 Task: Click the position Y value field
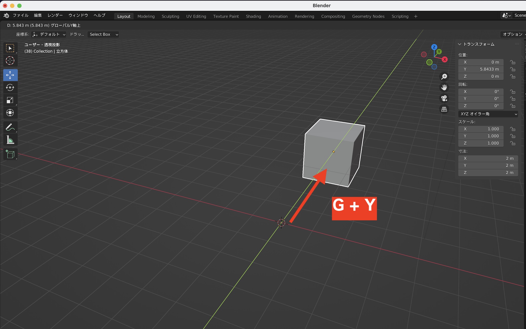pyautogui.click(x=481, y=69)
